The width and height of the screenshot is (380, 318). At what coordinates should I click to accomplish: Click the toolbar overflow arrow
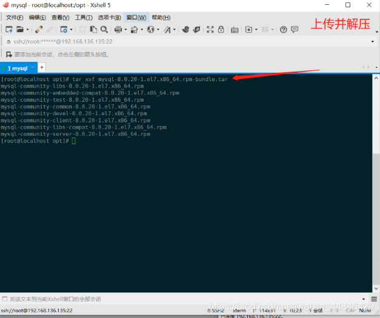(x=377, y=31)
